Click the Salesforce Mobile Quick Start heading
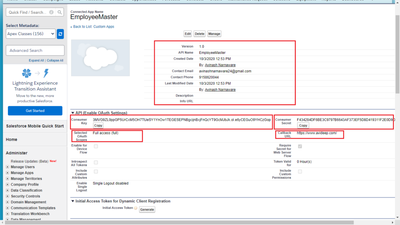The height and width of the screenshot is (225, 400). 35,126
